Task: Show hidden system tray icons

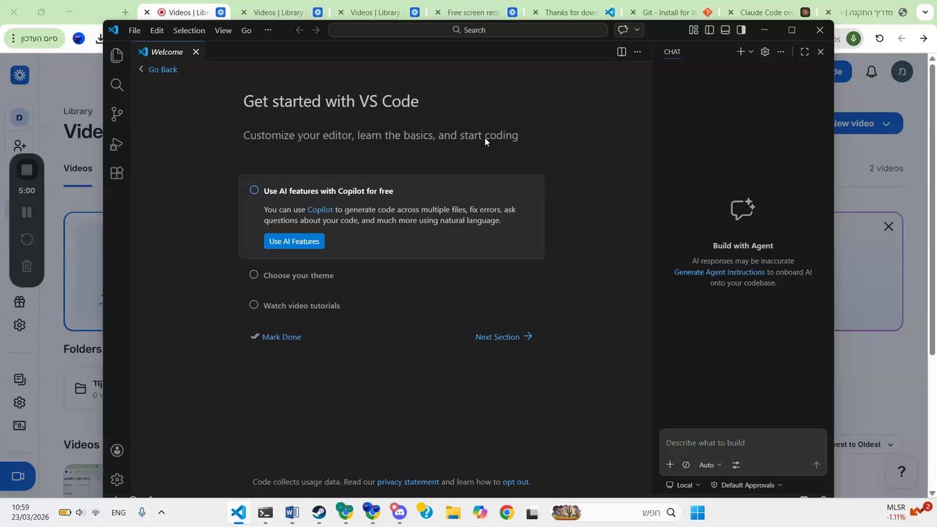Action: coord(161,512)
